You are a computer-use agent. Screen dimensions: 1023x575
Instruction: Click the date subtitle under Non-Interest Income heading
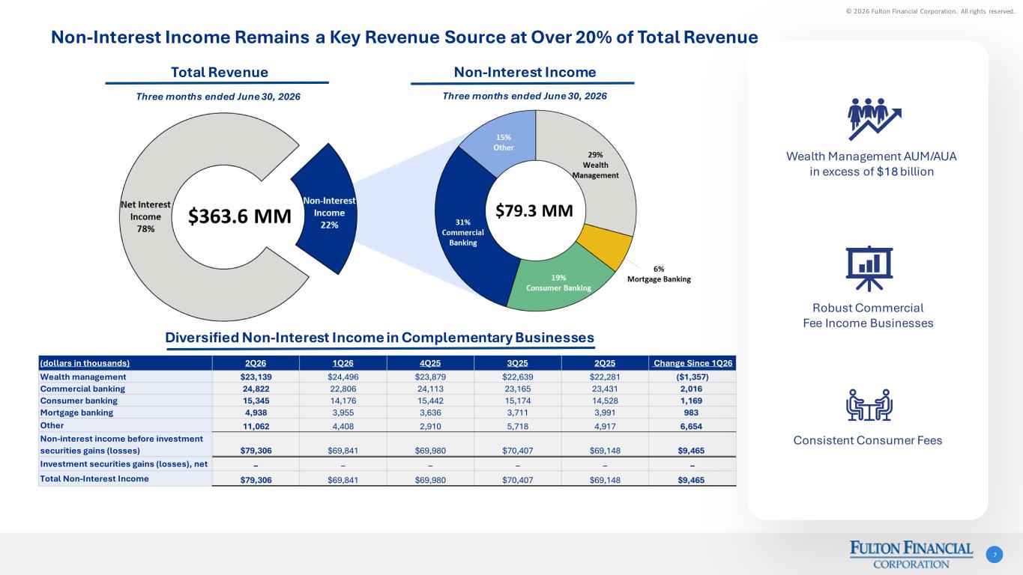[x=524, y=97]
